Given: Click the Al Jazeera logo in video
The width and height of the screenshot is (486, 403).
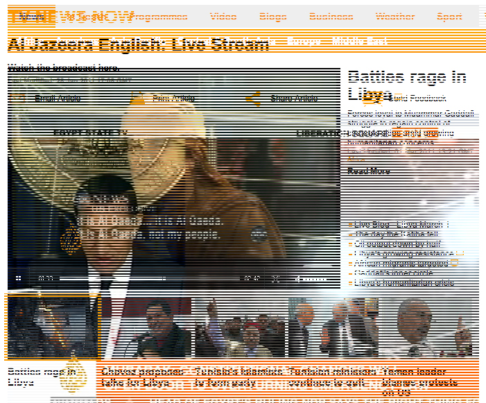Looking at the screenshot, I should [71, 239].
